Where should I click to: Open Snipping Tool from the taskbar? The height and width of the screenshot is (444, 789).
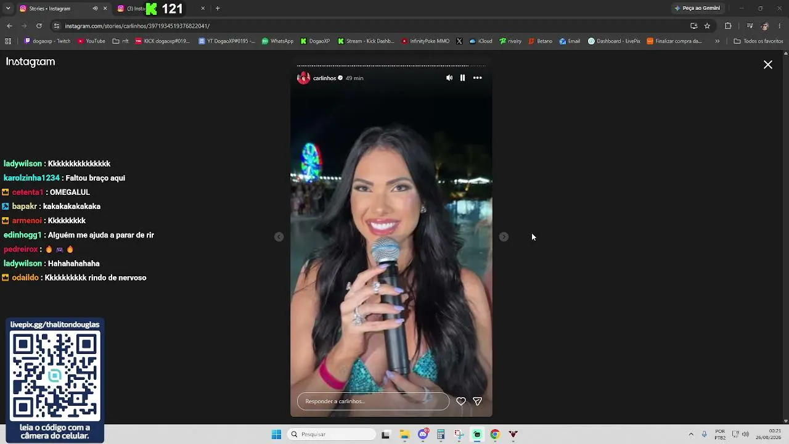[459, 434]
